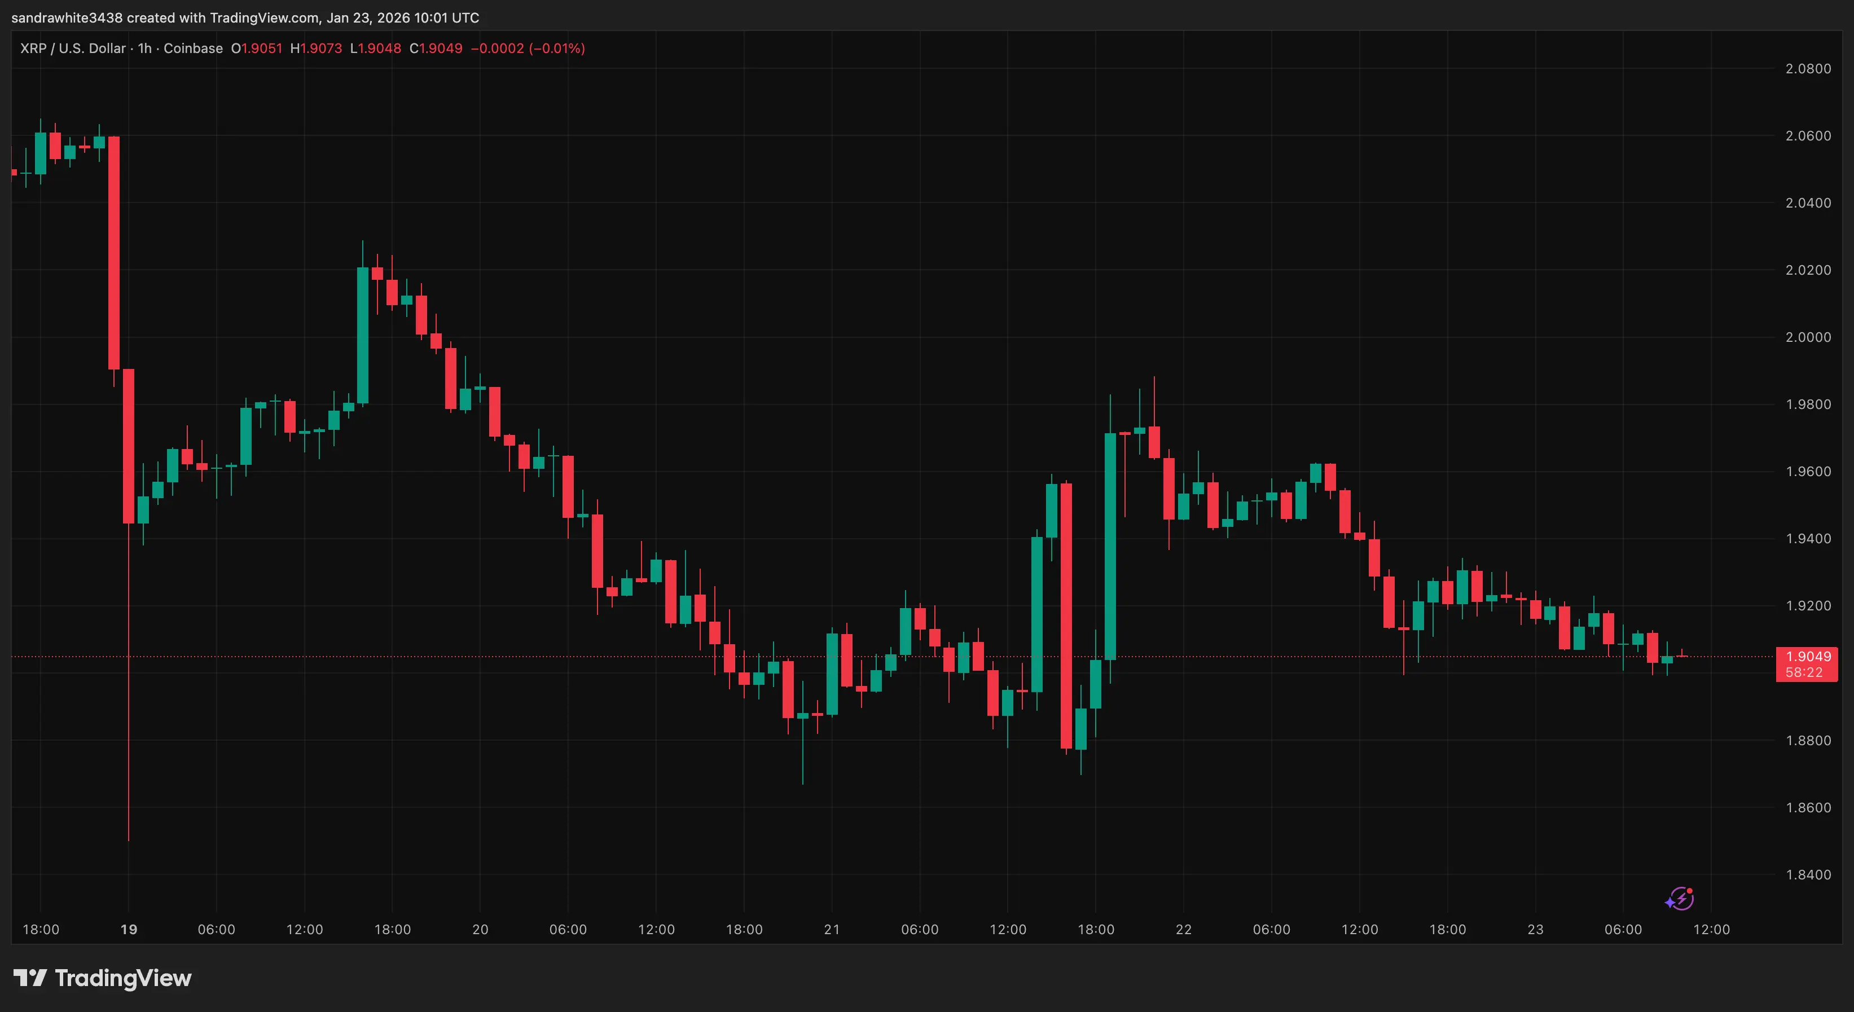Click the high price value H1.9073
Image resolution: width=1854 pixels, height=1012 pixels.
pos(316,48)
